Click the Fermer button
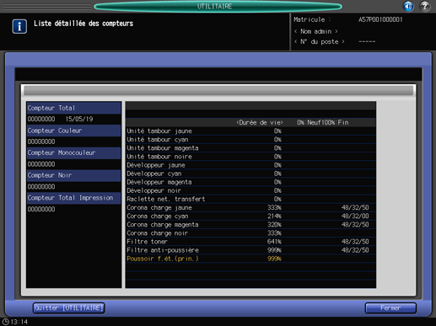The width and height of the screenshot is (436, 326). click(390, 308)
